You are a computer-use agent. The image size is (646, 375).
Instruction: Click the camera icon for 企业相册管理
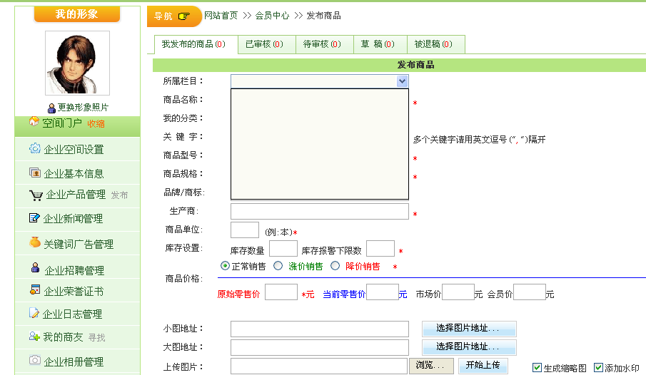(x=35, y=360)
